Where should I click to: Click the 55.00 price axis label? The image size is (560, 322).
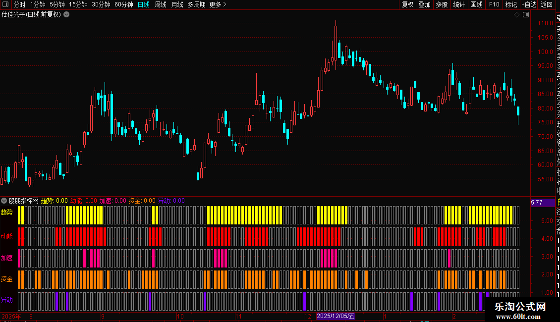545,179
